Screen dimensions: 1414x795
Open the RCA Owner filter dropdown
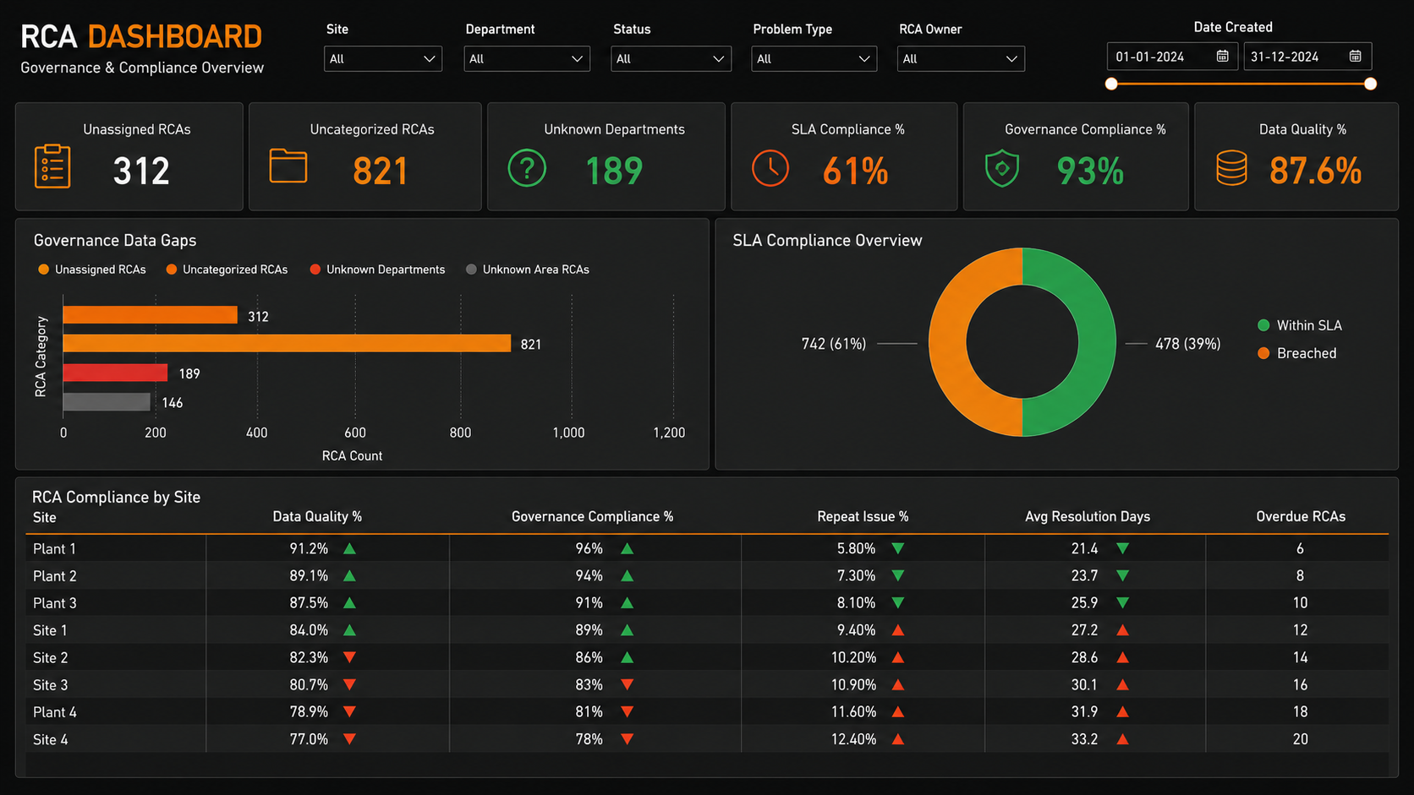pos(961,58)
